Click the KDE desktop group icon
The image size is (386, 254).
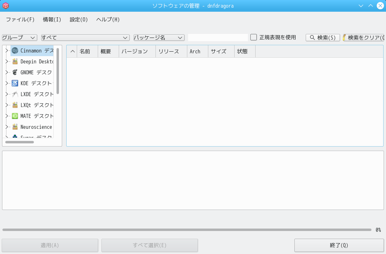[15, 83]
